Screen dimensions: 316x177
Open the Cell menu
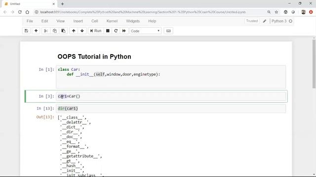(95, 21)
